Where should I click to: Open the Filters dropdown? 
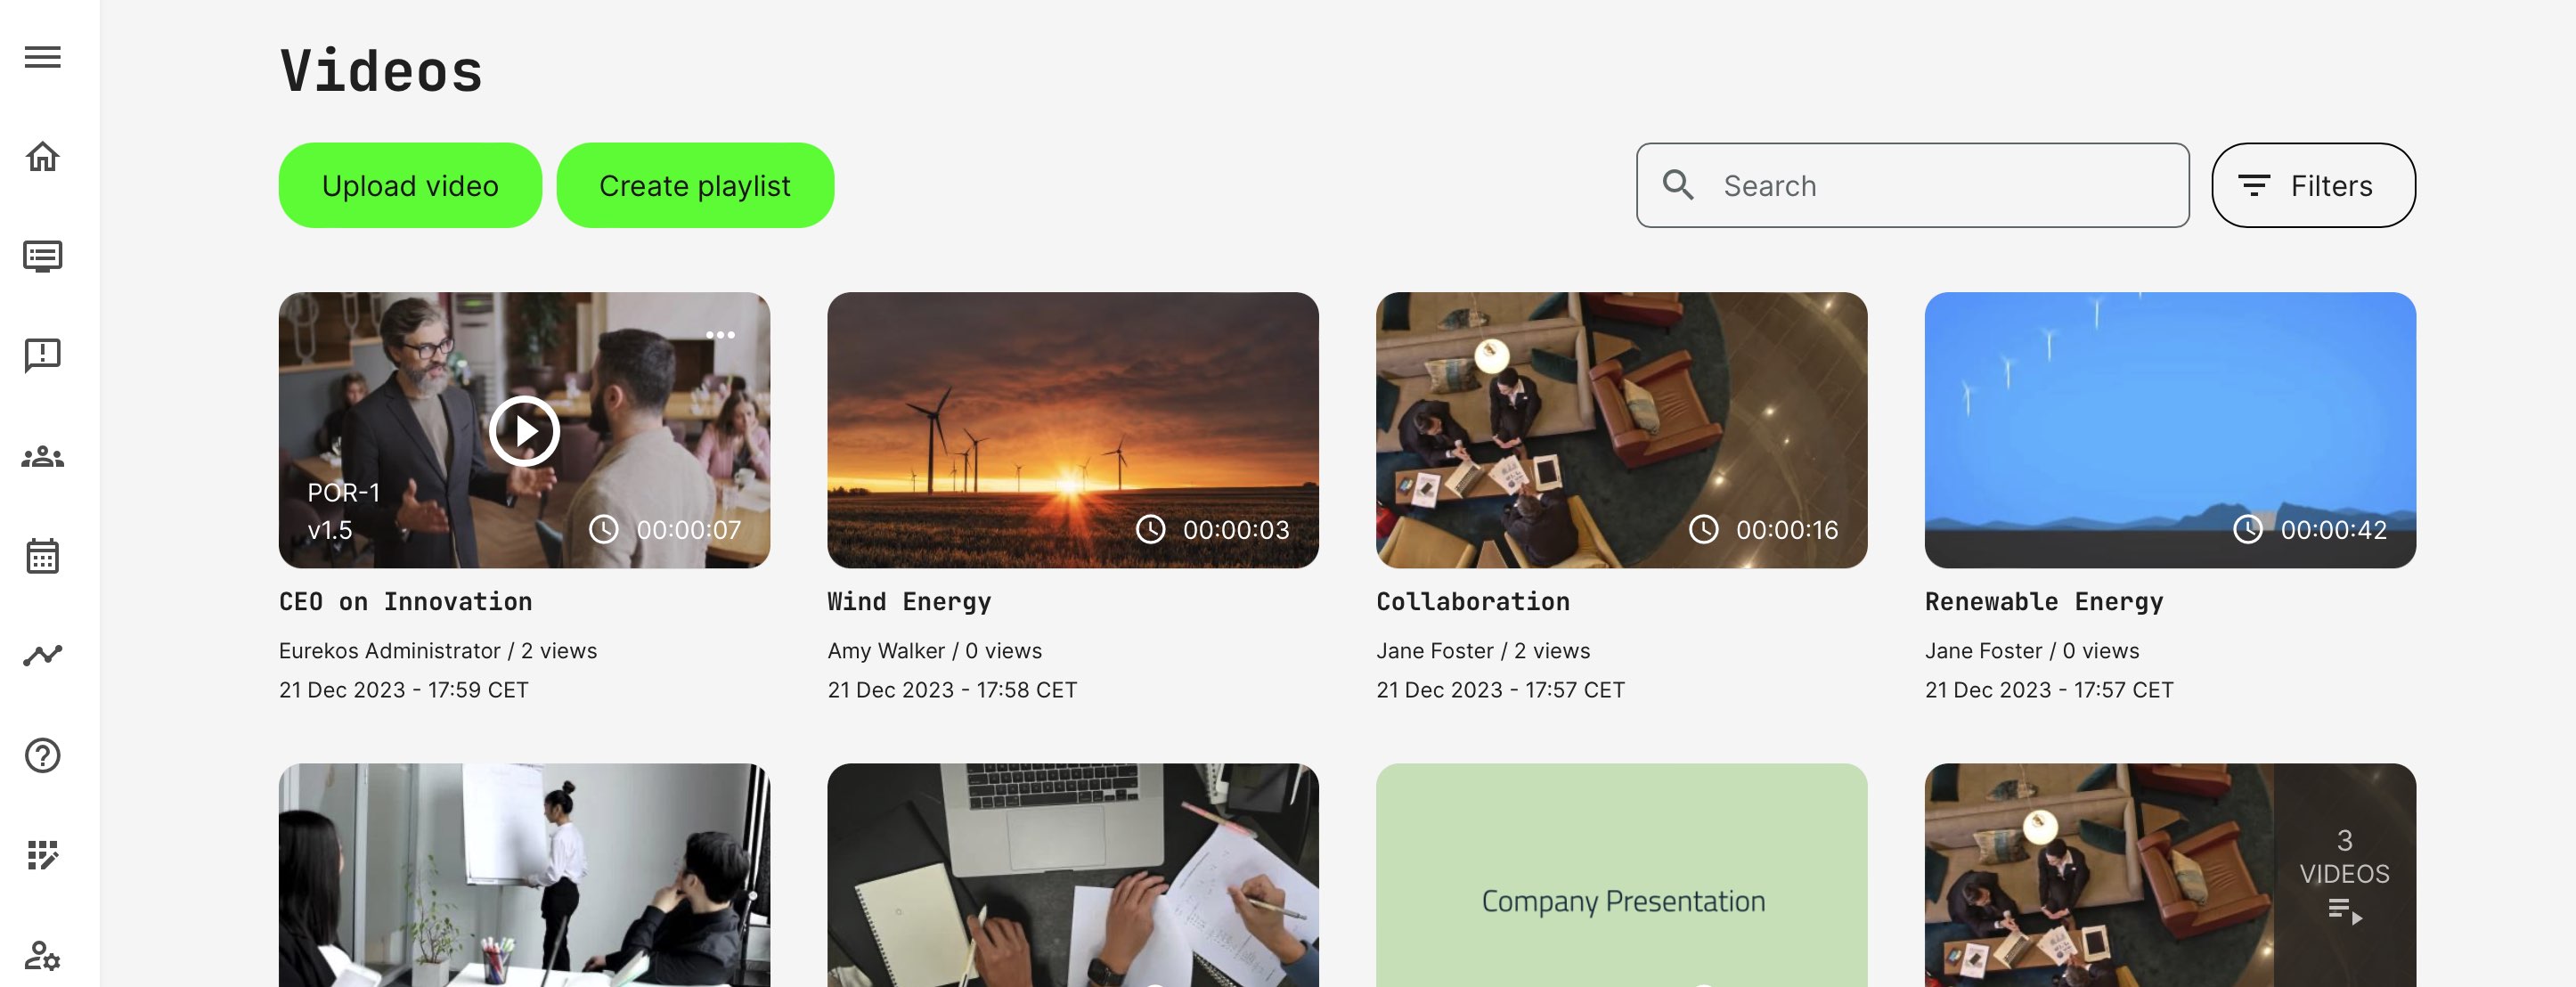click(x=2313, y=186)
